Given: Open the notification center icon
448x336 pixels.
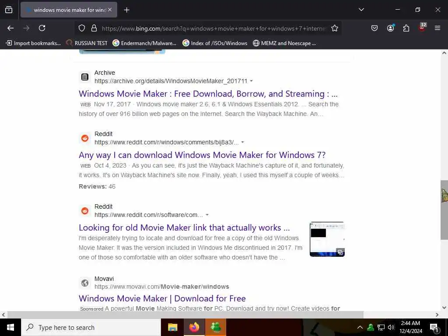Looking at the screenshot, I should (x=434, y=327).
